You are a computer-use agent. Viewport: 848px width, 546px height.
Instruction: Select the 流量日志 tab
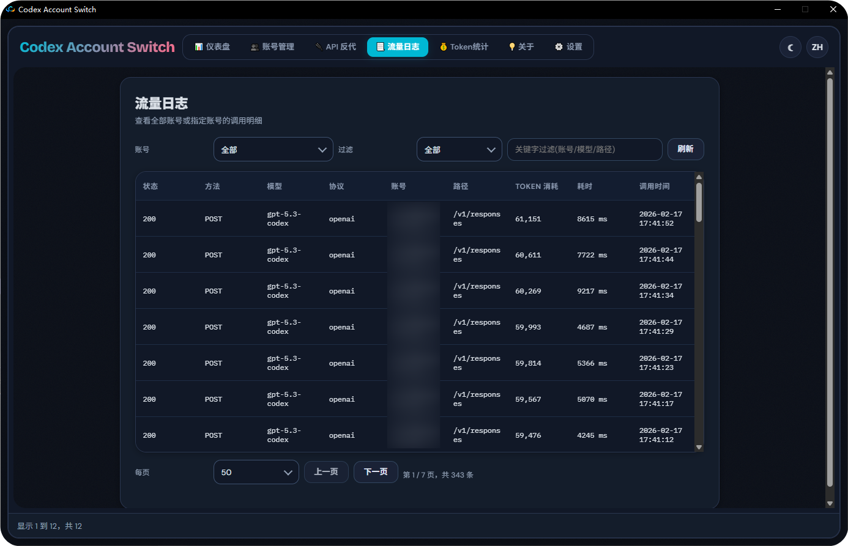[x=398, y=47]
